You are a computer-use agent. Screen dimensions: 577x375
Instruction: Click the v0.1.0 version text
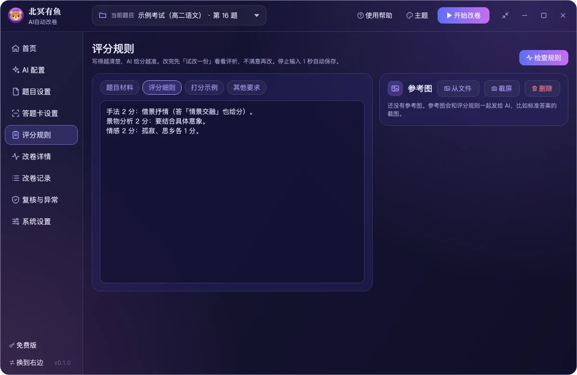[x=63, y=362]
